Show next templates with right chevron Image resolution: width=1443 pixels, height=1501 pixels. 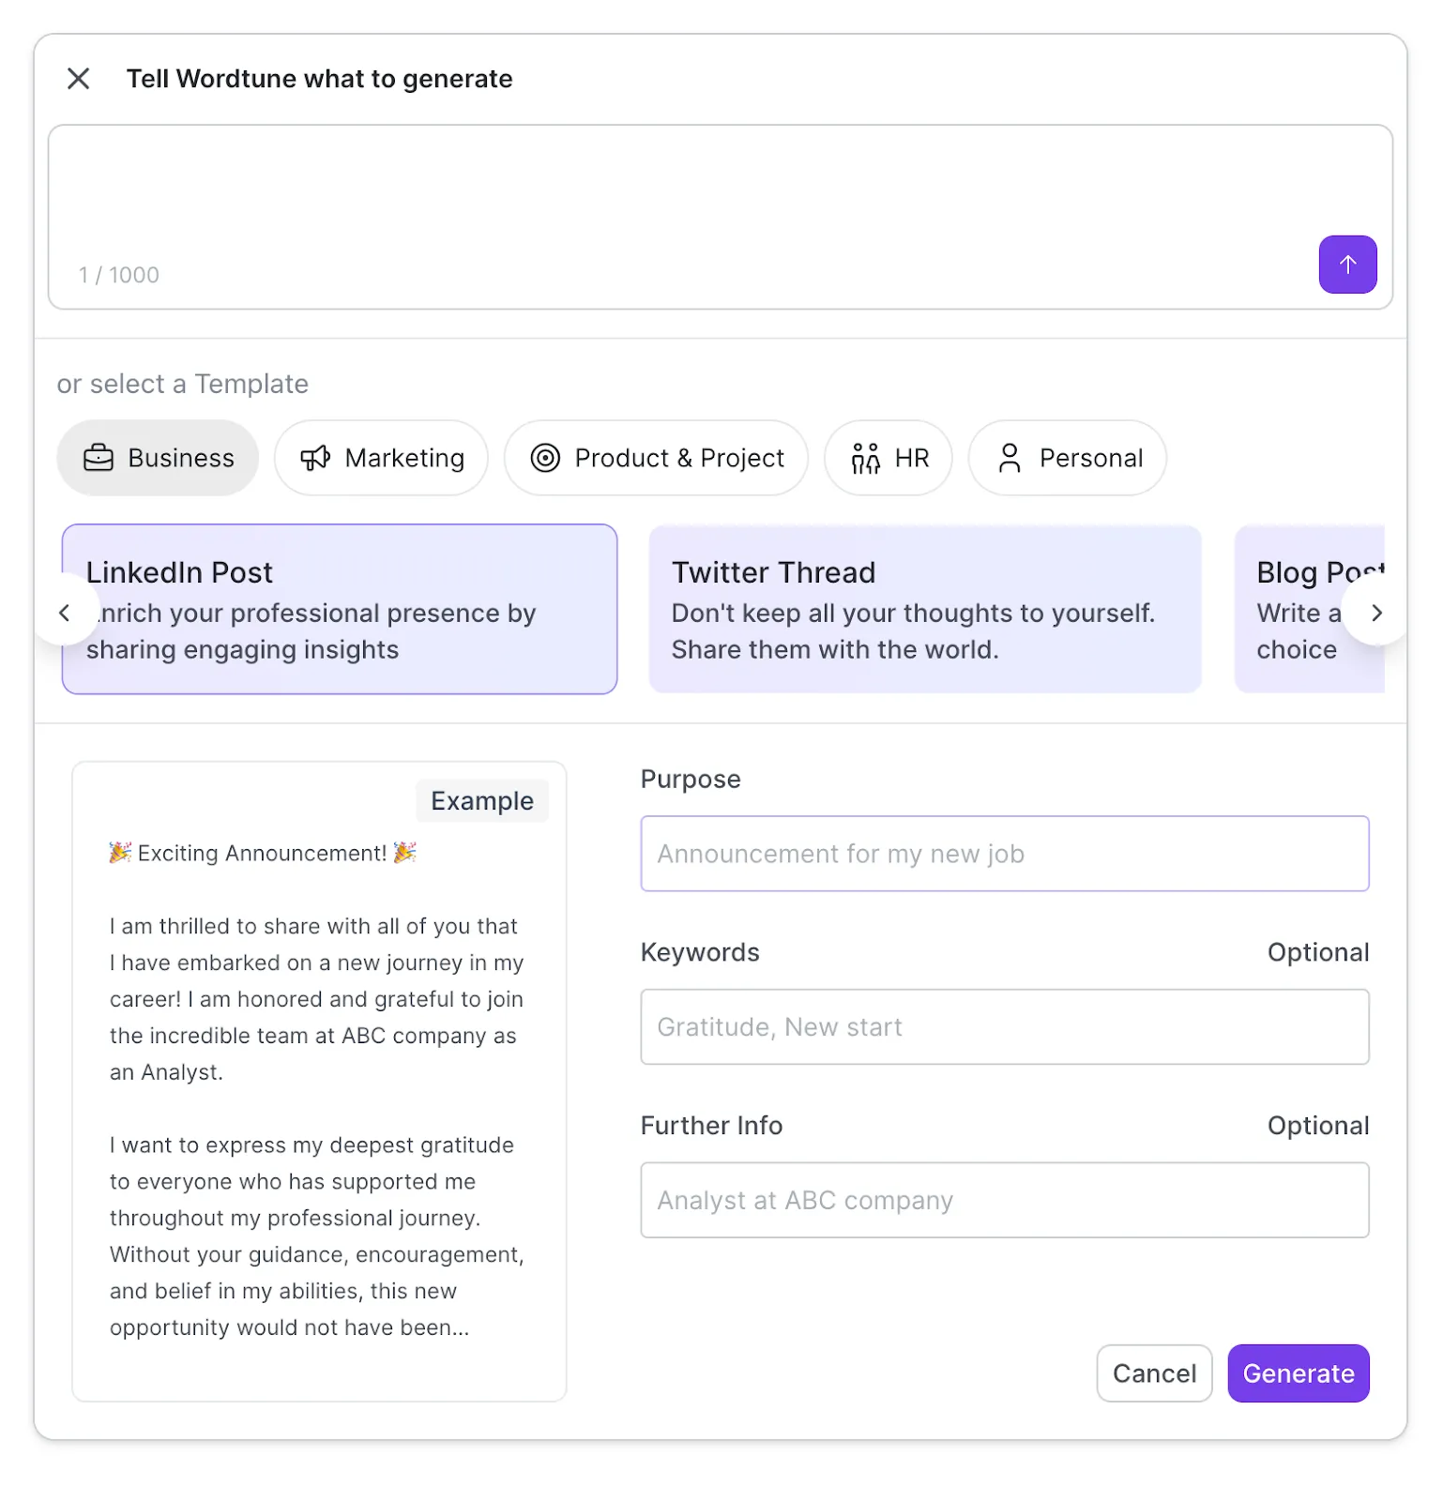[1375, 613]
